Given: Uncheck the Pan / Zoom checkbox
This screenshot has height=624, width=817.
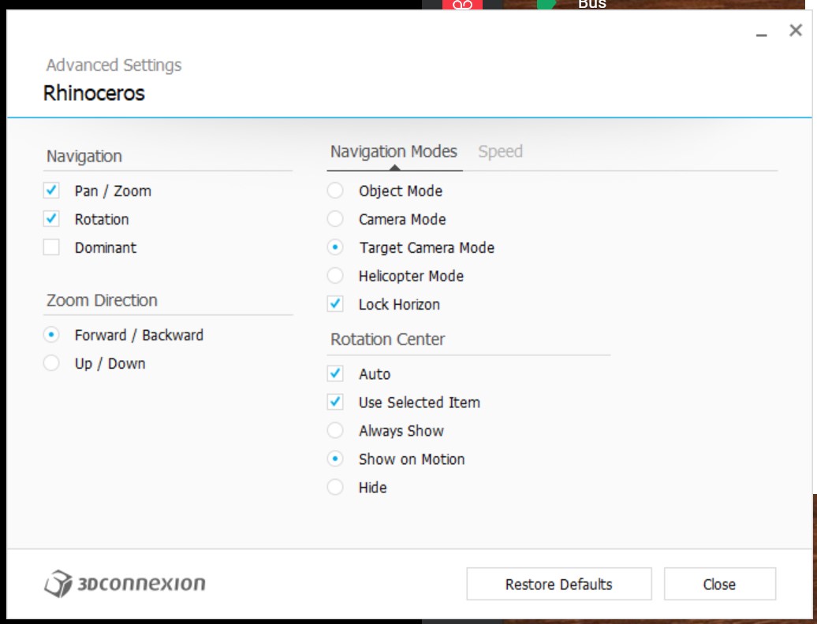Looking at the screenshot, I should pos(51,191).
